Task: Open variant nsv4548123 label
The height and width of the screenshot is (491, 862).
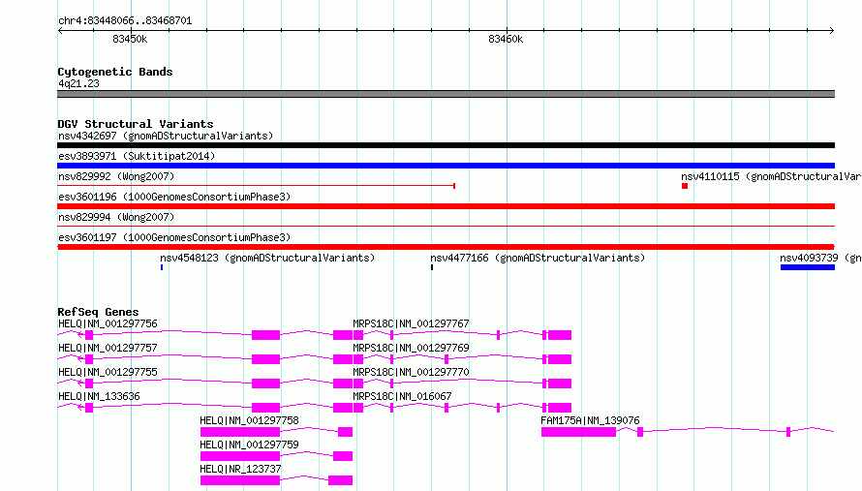Action: point(267,258)
